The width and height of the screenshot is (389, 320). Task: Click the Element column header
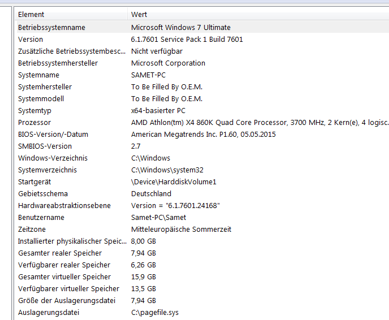point(71,15)
